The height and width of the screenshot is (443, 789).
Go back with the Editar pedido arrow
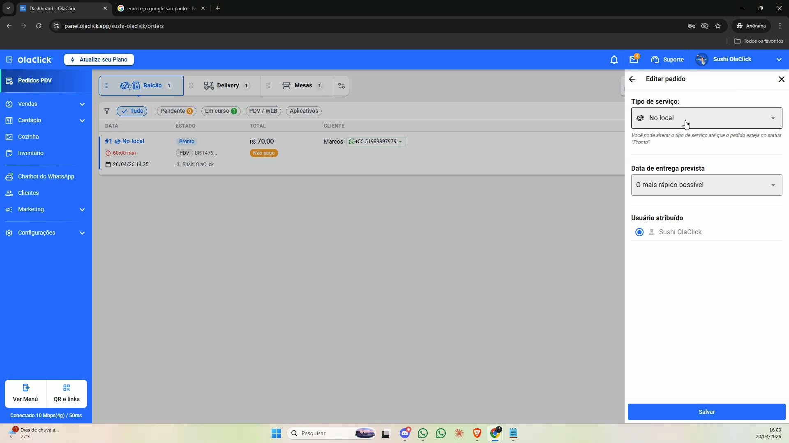pyautogui.click(x=632, y=79)
